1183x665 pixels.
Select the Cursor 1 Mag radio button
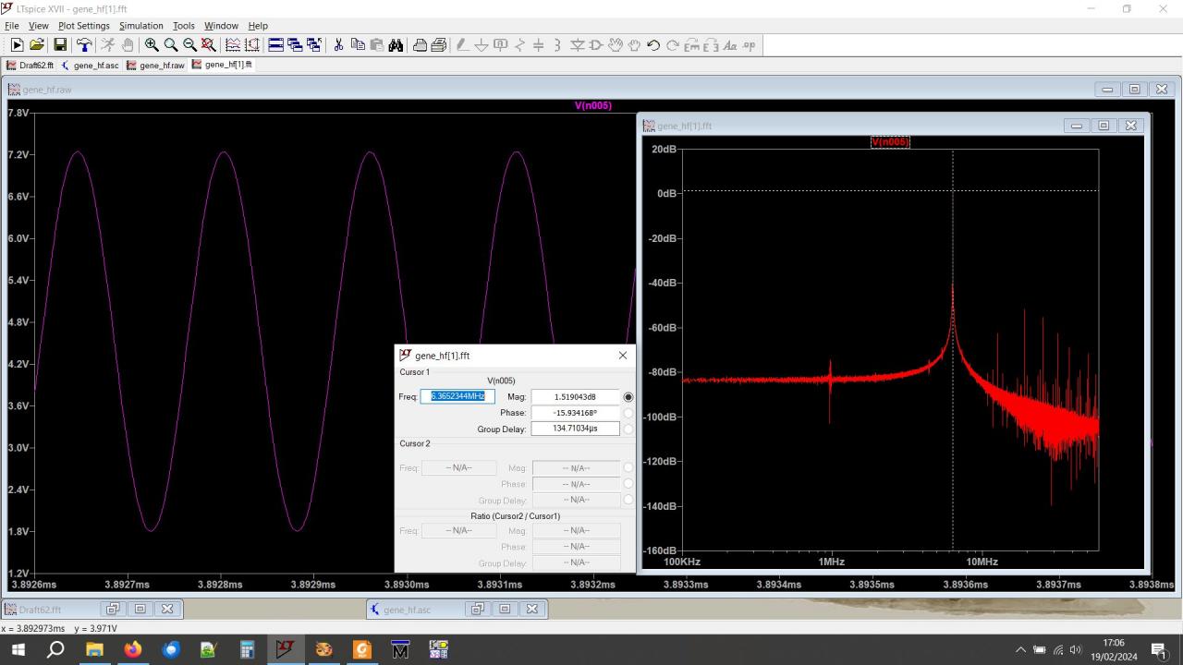[628, 397]
